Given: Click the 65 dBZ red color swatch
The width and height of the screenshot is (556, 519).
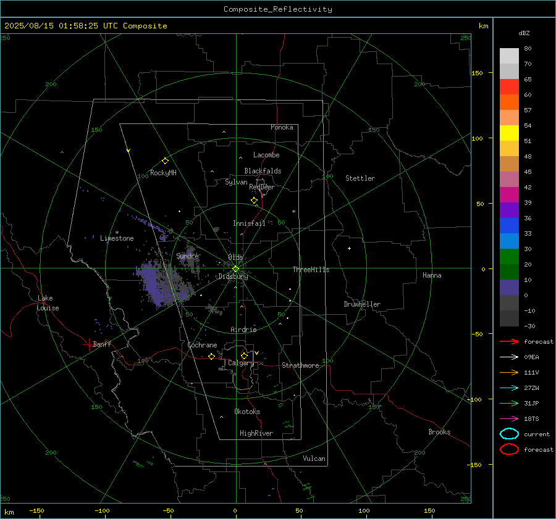Looking at the screenshot, I should 509,86.
